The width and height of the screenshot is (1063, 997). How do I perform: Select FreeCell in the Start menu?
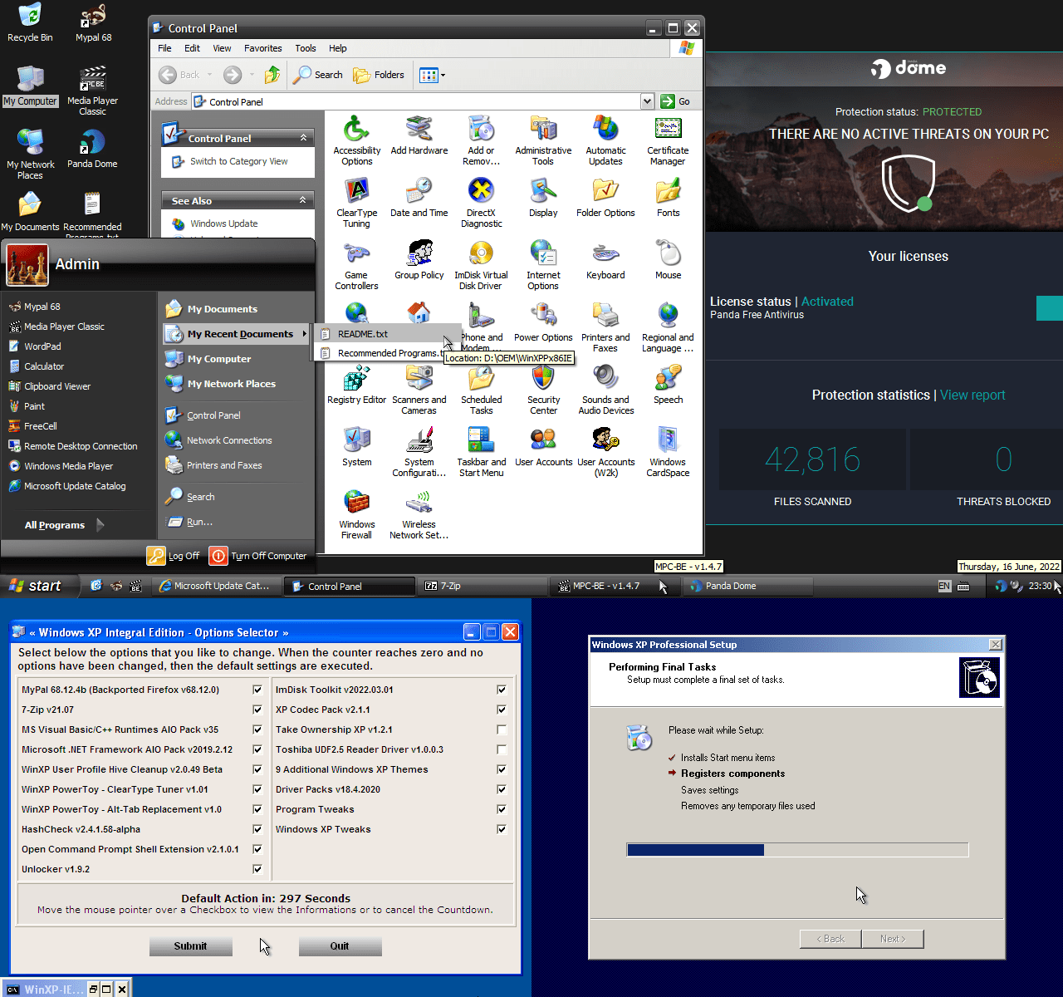39,425
